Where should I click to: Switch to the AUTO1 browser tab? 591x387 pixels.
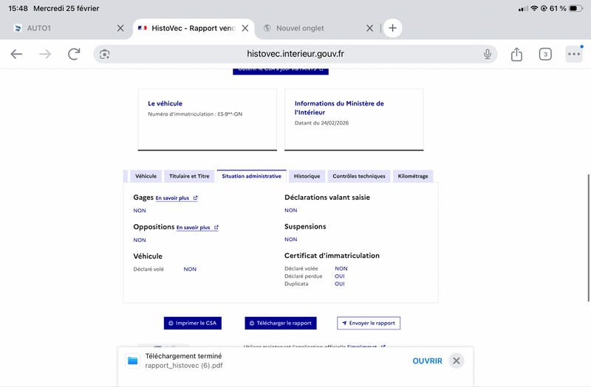pos(59,28)
